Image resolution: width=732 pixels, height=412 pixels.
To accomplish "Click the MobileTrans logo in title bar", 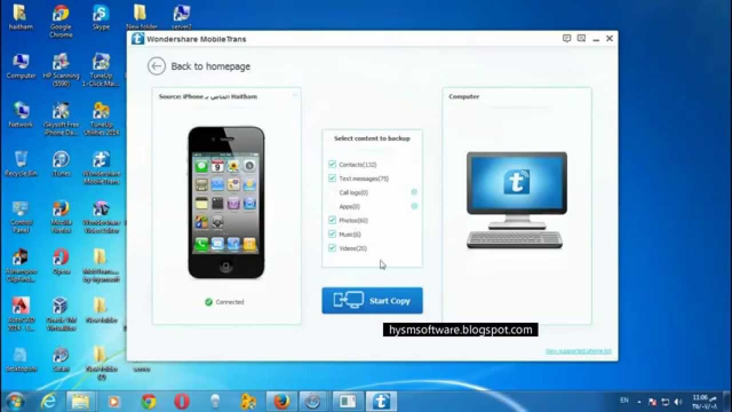I will pyautogui.click(x=137, y=39).
